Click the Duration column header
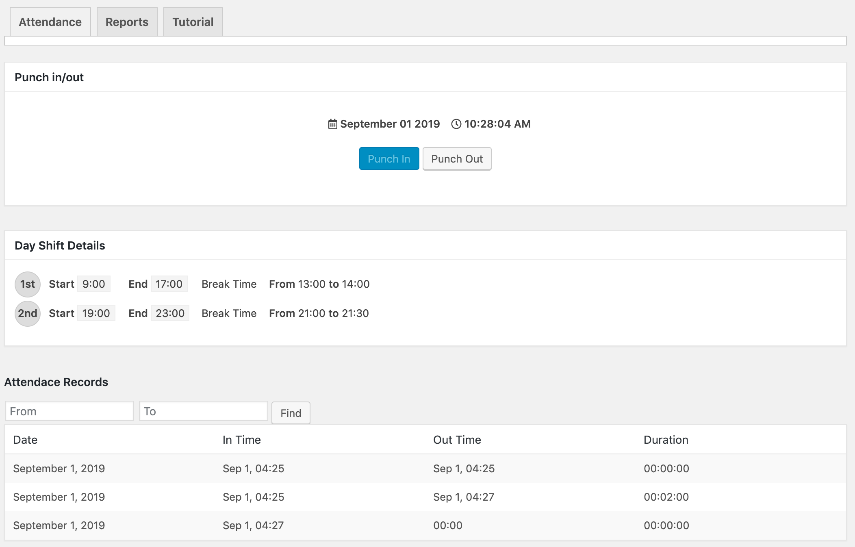 click(x=666, y=440)
